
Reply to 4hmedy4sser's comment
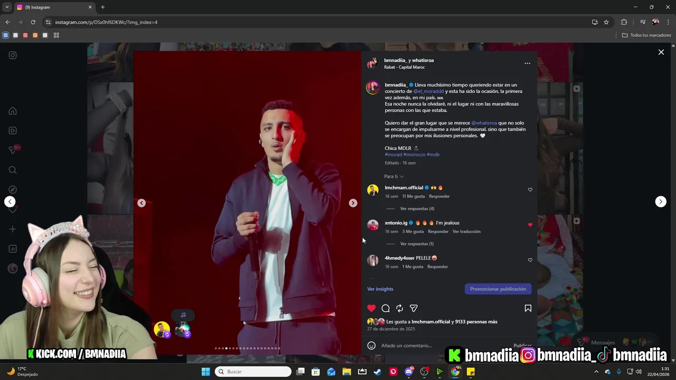(437, 267)
